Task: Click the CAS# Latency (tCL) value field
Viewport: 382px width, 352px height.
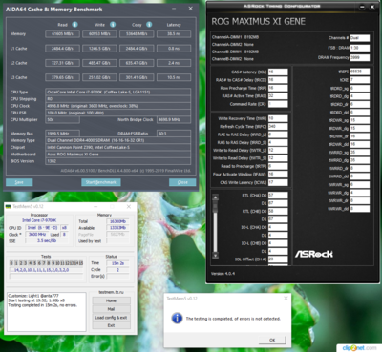Action: (x=278, y=72)
